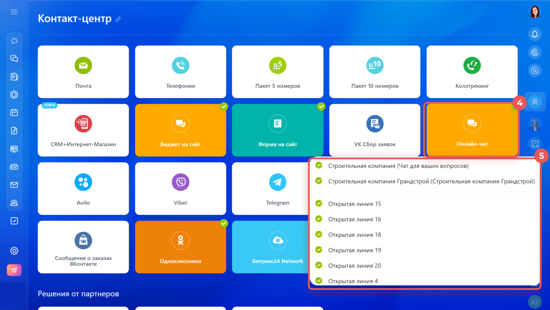Click green checkmark next to Открытая линия 20

(x=319, y=265)
